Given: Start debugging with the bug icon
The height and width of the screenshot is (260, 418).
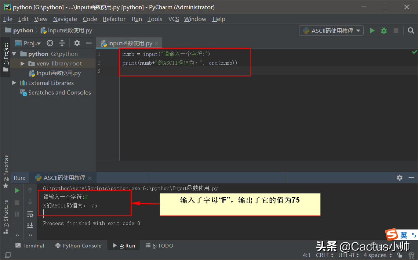Looking at the screenshot, I should click(x=384, y=31).
